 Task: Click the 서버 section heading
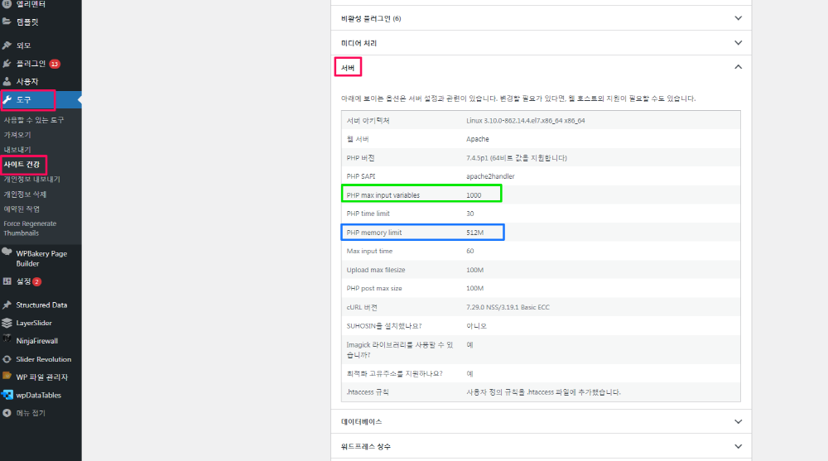click(x=348, y=68)
